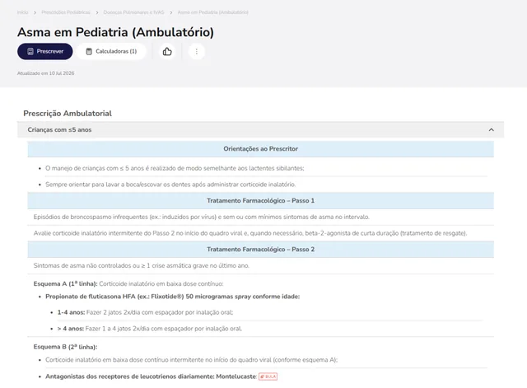Click 'Esquema A (1ª linha)' text
This screenshot has width=527, height=388.
click(x=66, y=283)
